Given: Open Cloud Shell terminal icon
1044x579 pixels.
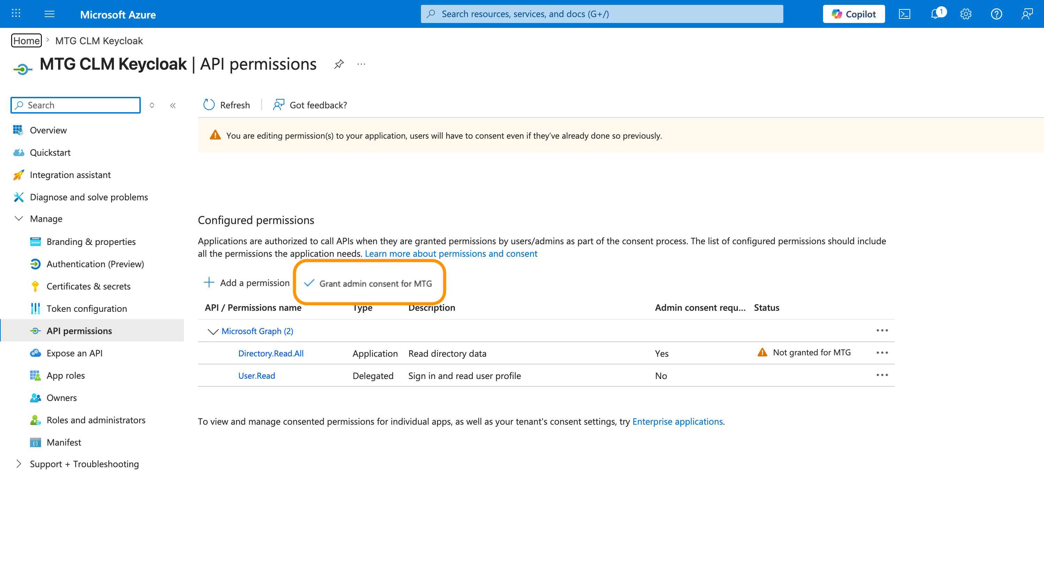Looking at the screenshot, I should [x=905, y=14].
